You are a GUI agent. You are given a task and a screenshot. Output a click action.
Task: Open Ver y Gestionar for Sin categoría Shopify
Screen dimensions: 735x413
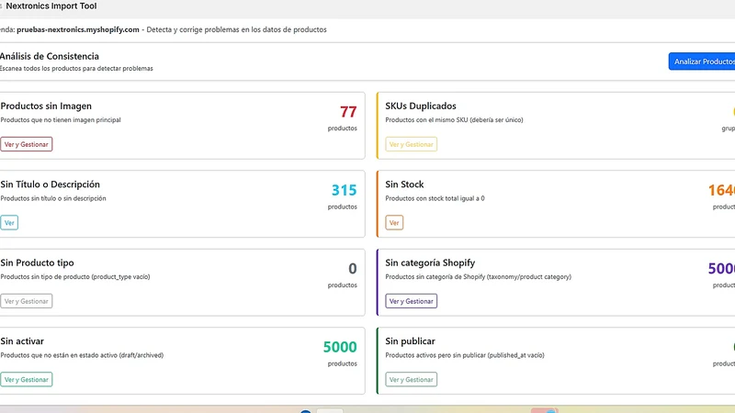coord(411,301)
